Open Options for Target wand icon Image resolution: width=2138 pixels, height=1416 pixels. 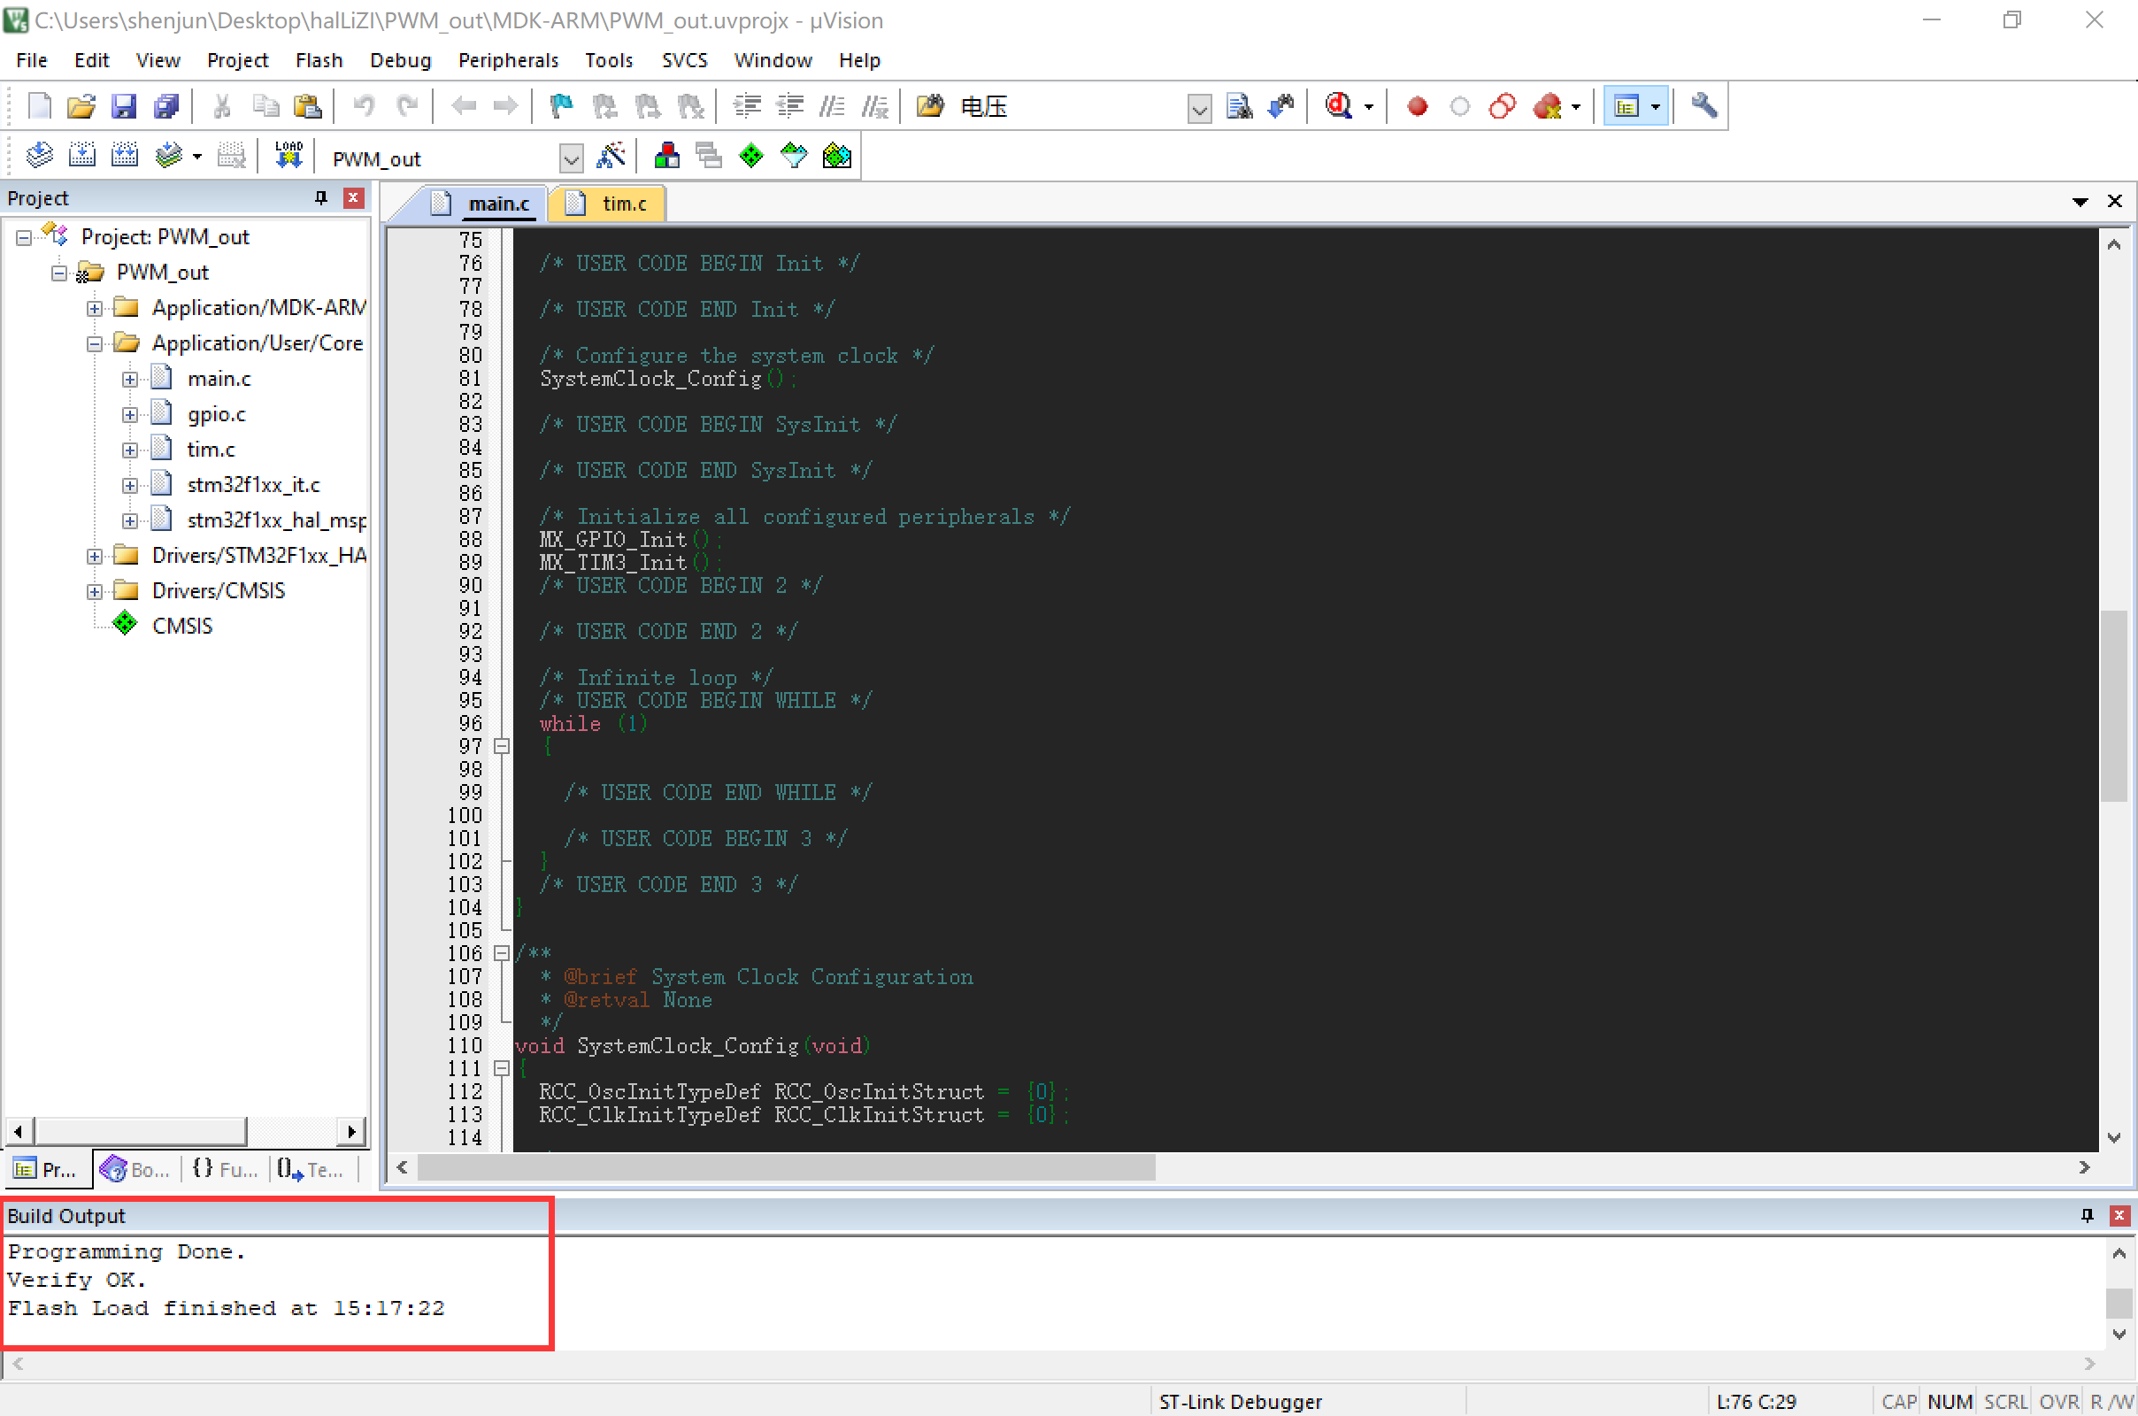coord(611,156)
